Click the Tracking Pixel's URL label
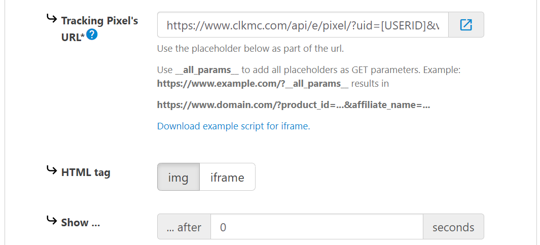This screenshot has width=540, height=245. (99, 21)
